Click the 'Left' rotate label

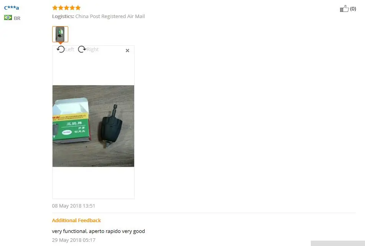pyautogui.click(x=69, y=49)
